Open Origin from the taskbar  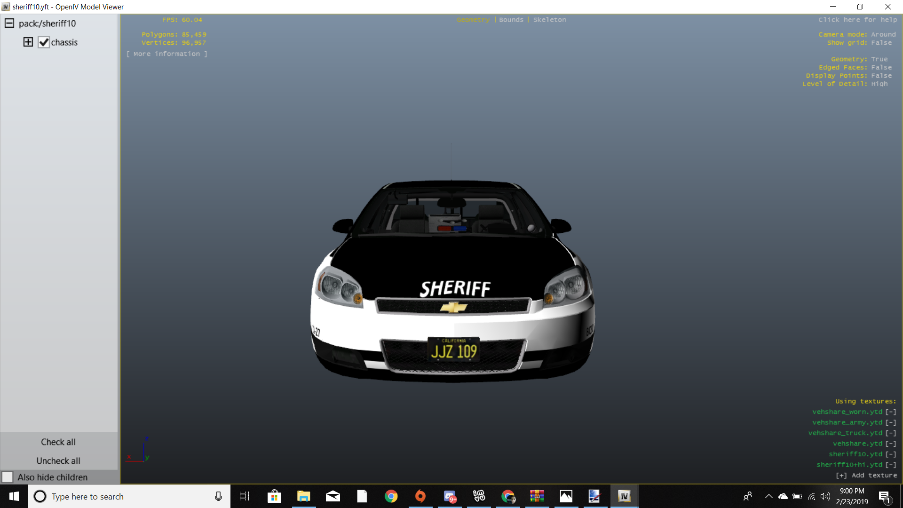coord(420,496)
